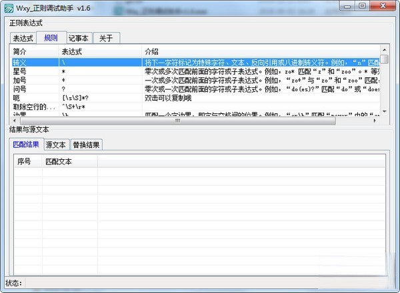Select the 问号 rule row

click(196, 89)
